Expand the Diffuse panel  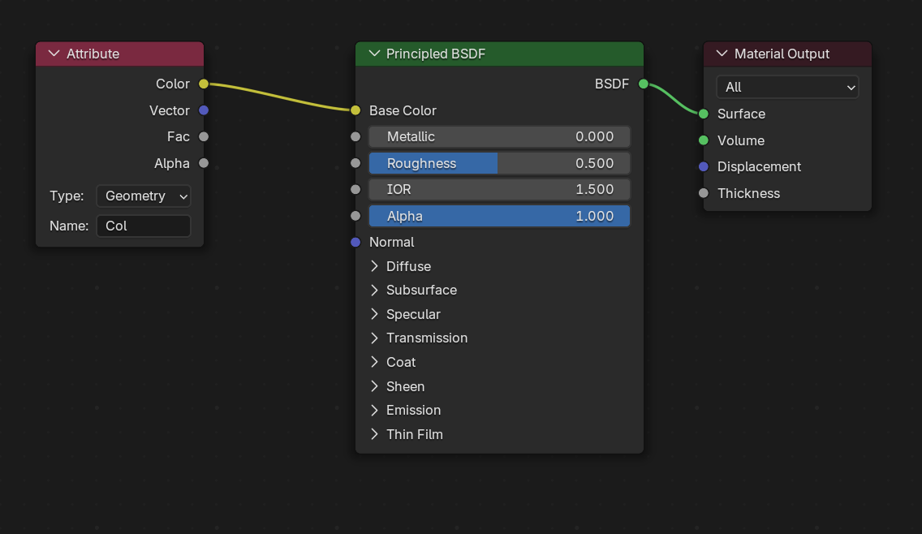(374, 266)
